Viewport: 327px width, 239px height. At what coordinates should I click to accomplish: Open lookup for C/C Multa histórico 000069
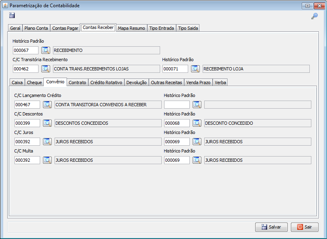tap(197, 160)
